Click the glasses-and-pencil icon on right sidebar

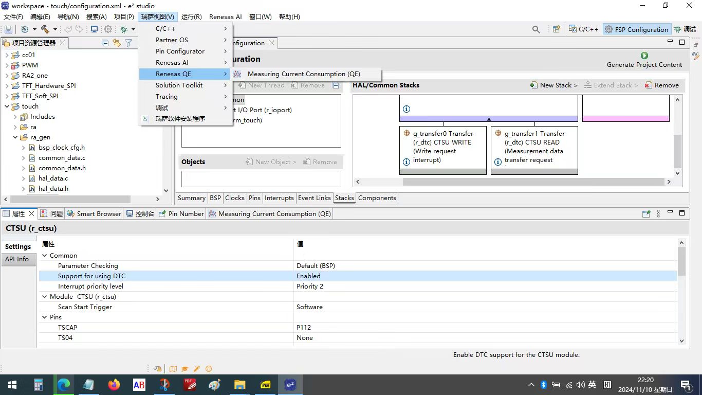pos(696,55)
